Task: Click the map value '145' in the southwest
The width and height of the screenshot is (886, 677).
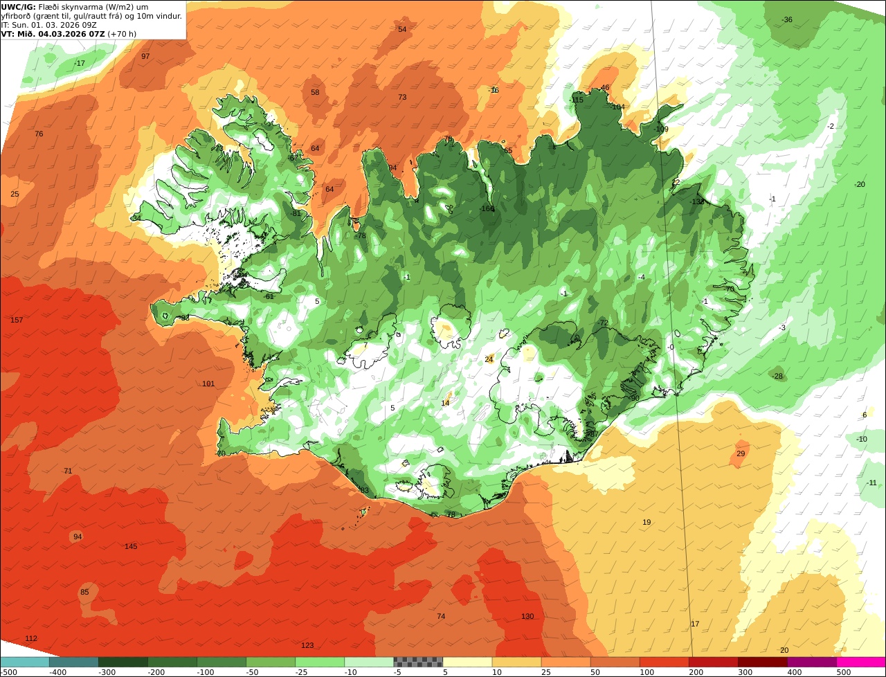Action: [131, 547]
